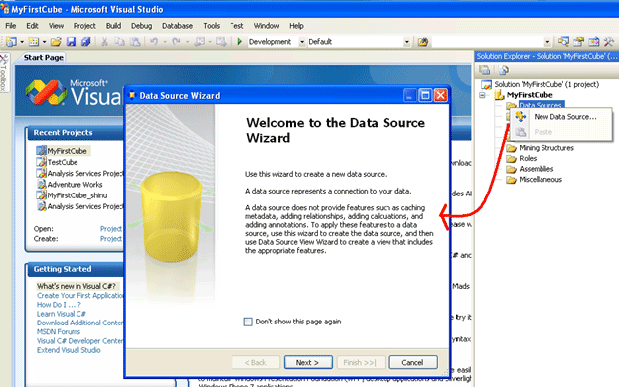Screen dimensions: 619x387
Task: Click the New Project toolbar icon
Action: pos(12,42)
